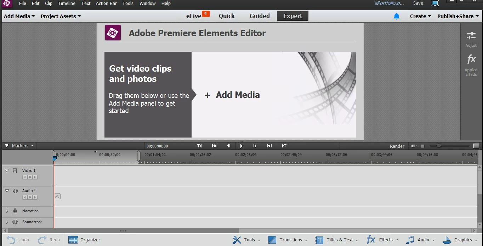The image size is (483, 246).
Task: Click Render button
Action: [x=397, y=146]
